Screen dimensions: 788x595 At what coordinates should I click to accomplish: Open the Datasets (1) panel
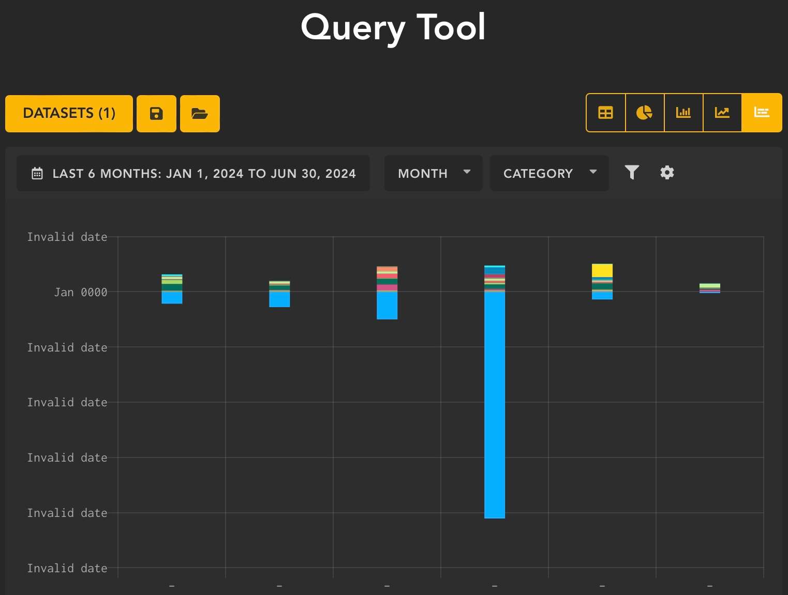tap(69, 113)
